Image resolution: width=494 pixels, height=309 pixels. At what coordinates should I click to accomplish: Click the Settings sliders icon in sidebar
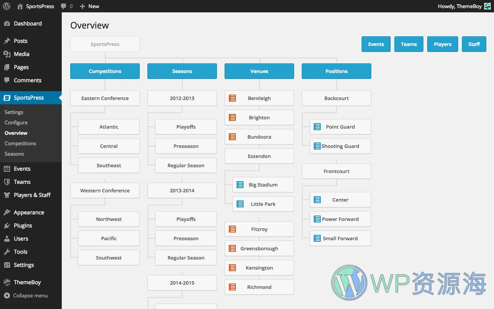tap(7, 265)
